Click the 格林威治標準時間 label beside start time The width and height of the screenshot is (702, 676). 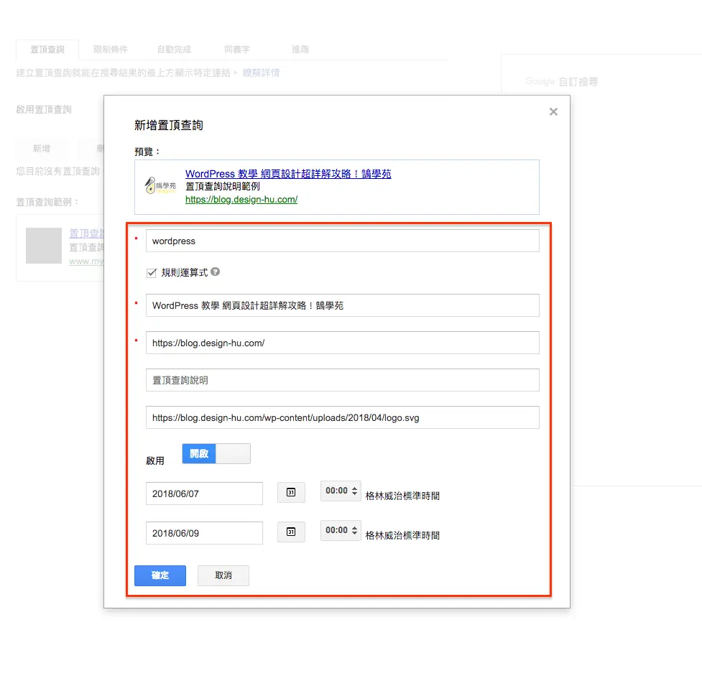tap(402, 496)
